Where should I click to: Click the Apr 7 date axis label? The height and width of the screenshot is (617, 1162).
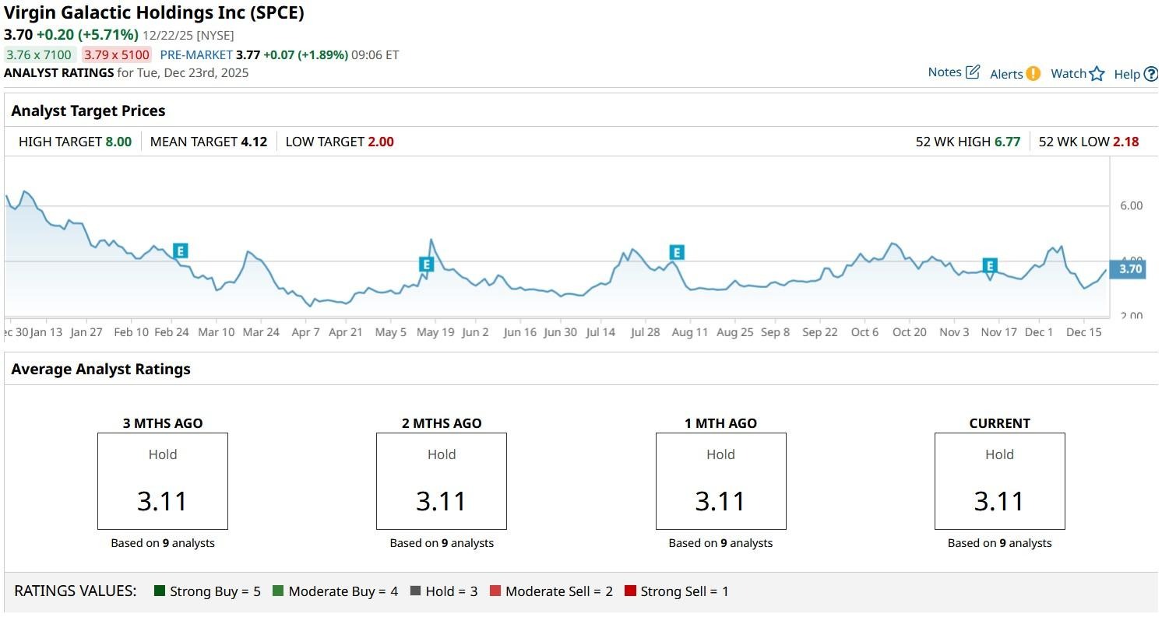[305, 332]
